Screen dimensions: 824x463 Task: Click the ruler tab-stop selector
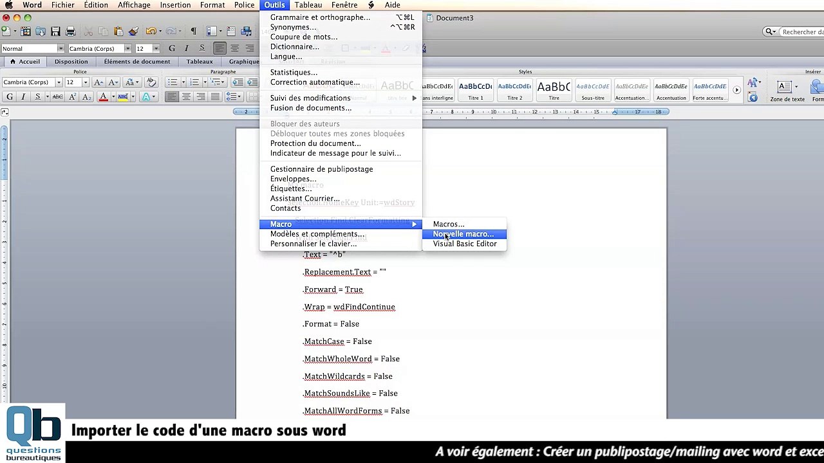click(x=5, y=112)
